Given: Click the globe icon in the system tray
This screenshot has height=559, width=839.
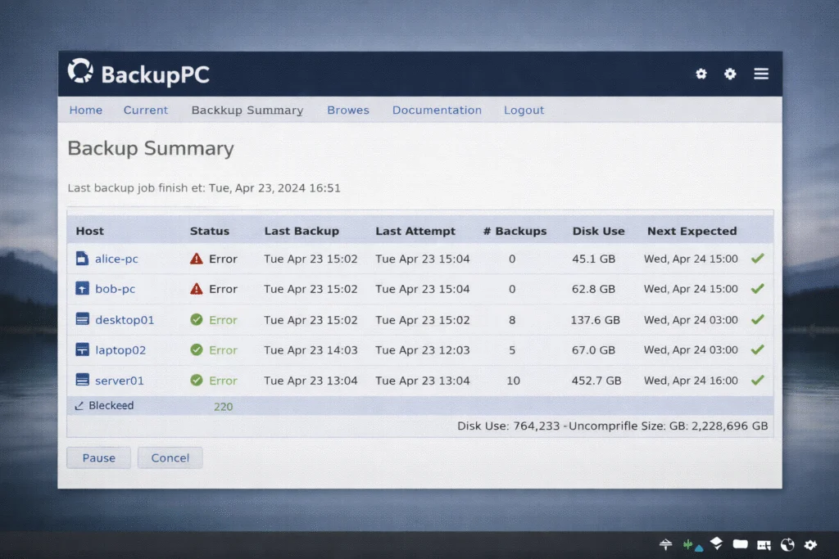Looking at the screenshot, I should point(787,544).
